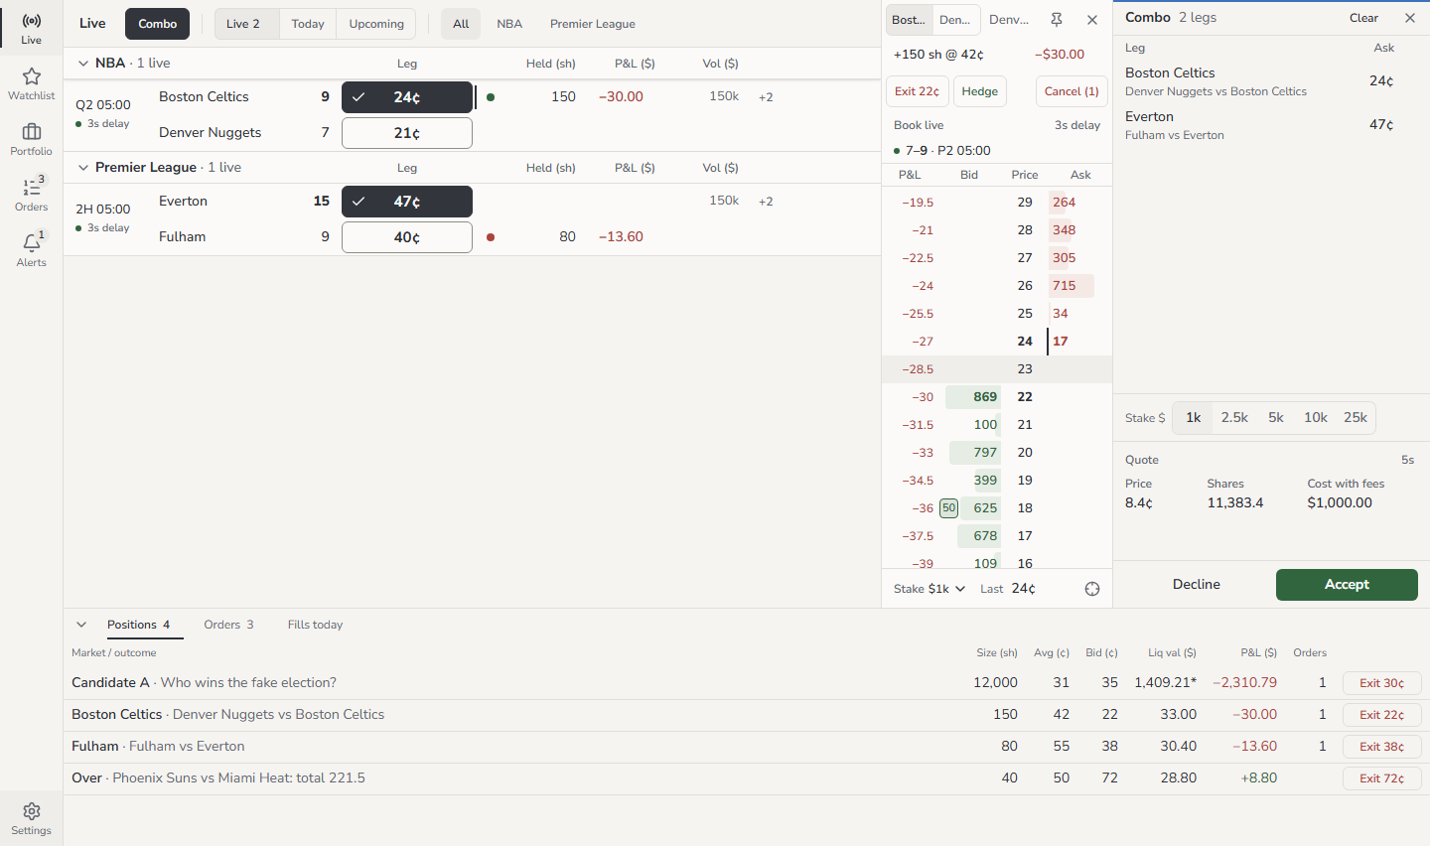The image size is (1430, 846).
Task: Close the Combo panel
Action: [x=1410, y=18]
